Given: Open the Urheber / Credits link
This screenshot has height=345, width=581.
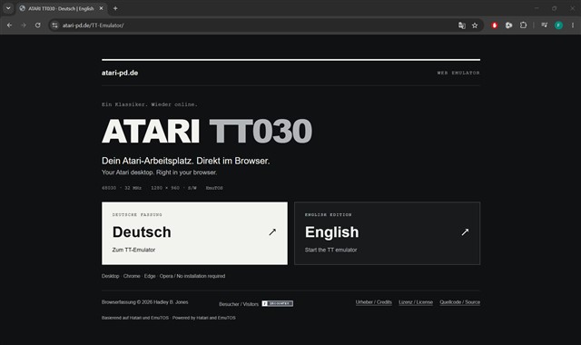Looking at the screenshot, I should click(373, 302).
